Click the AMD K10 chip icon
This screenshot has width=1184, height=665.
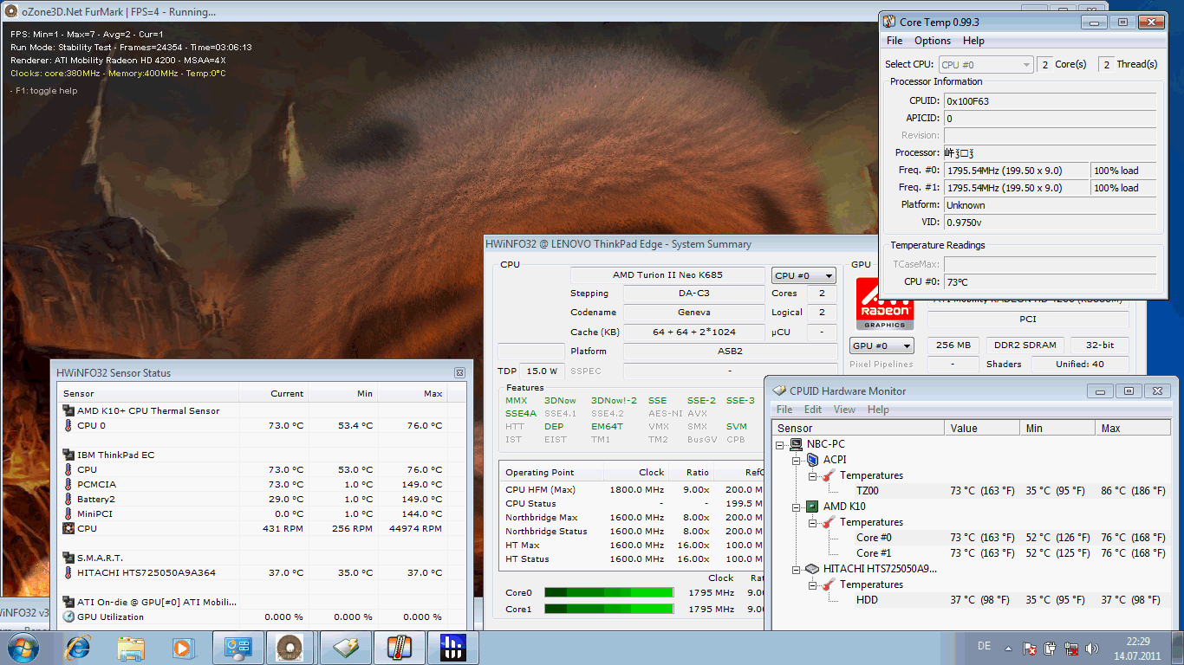pyautogui.click(x=812, y=507)
